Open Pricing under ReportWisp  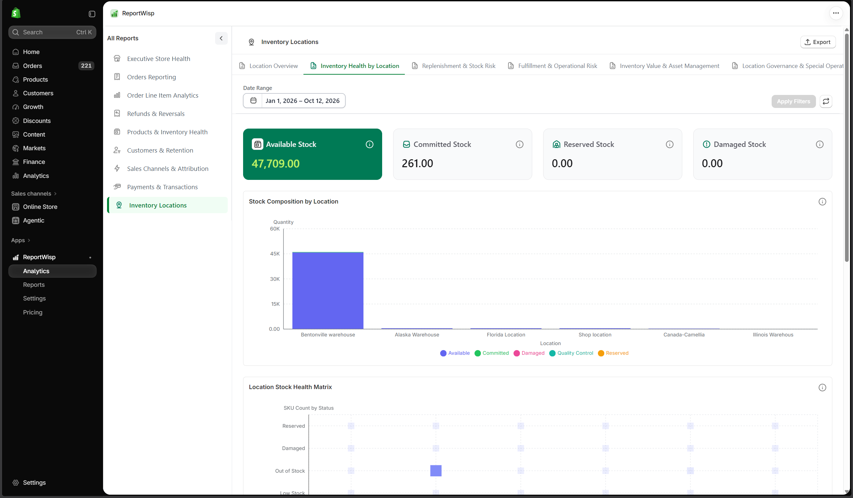point(32,312)
